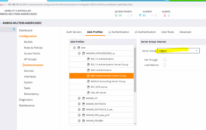Click the ANNAR_PRO_aaa_prof profile icon
The height and width of the screenshot is (130, 206).
point(83,115)
